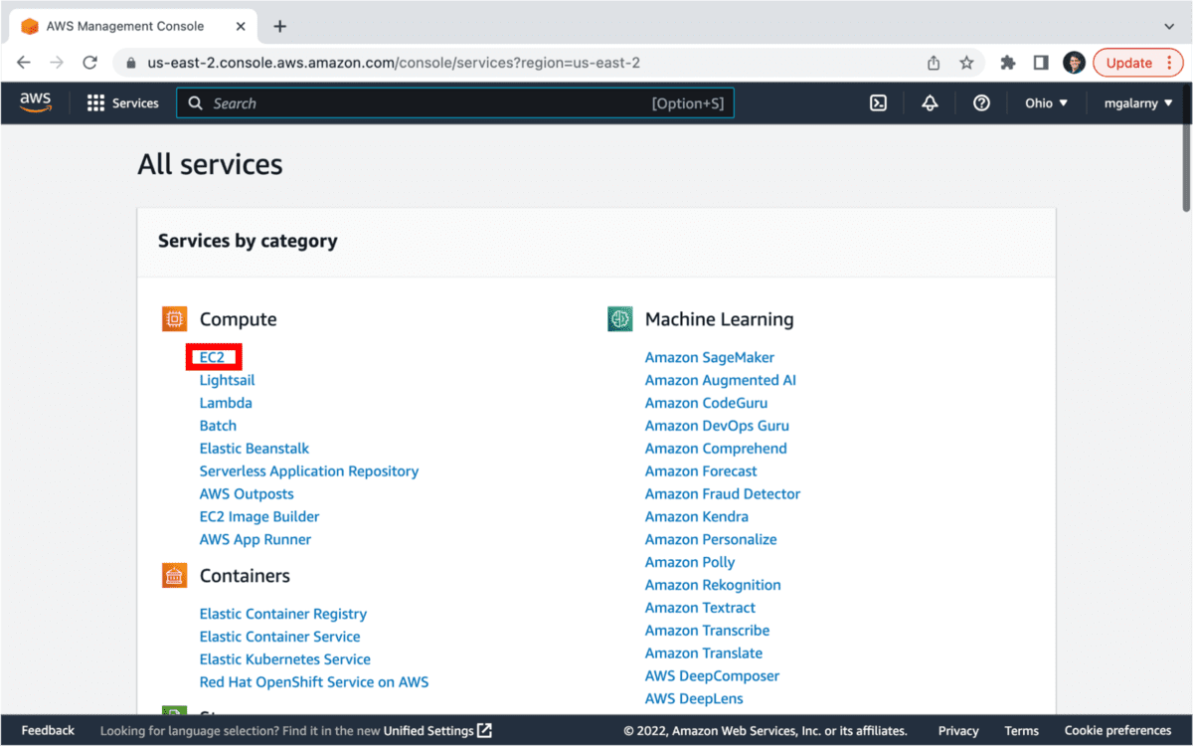Screen dimensions: 1193x746
Task: Click the Chrome Update button
Action: [x=1138, y=63]
